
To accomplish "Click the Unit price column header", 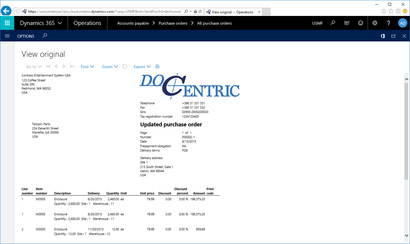I will pos(147,193).
